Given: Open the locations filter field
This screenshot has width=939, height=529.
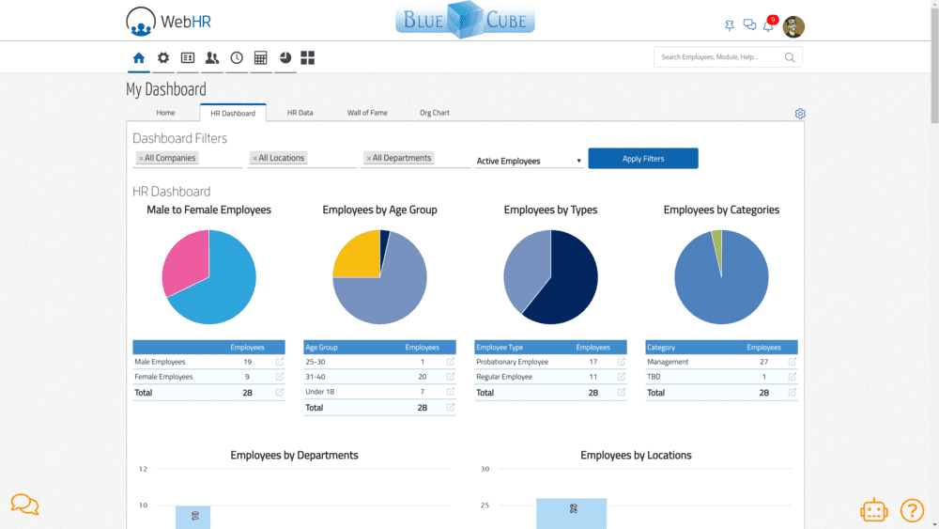Looking at the screenshot, I should tap(301, 159).
